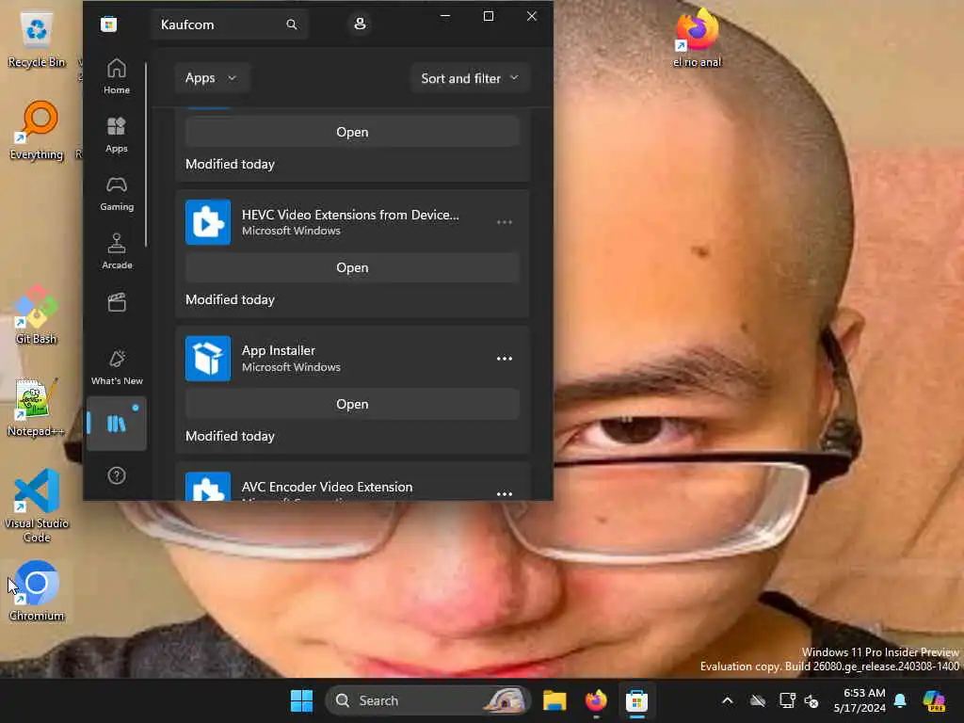Go to Gaming section in sidebar
Image resolution: width=964 pixels, height=723 pixels.
click(x=116, y=193)
